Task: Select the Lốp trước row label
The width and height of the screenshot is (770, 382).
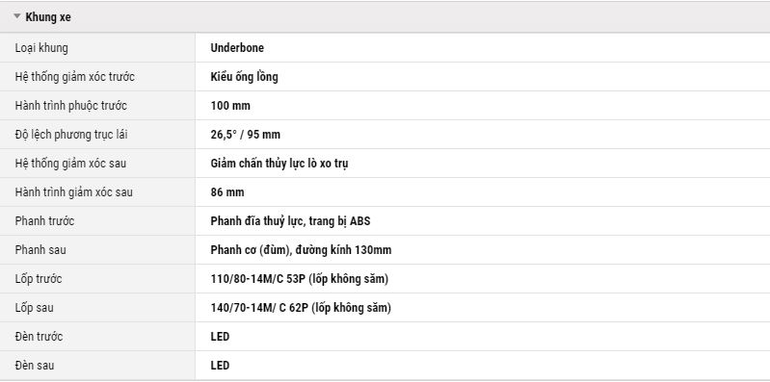Action: 39,279
